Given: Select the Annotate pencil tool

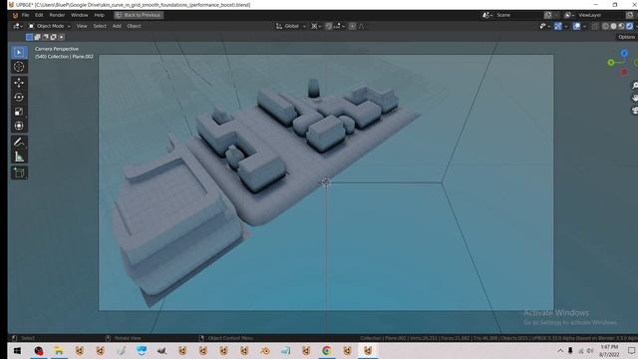Looking at the screenshot, I should tap(19, 142).
